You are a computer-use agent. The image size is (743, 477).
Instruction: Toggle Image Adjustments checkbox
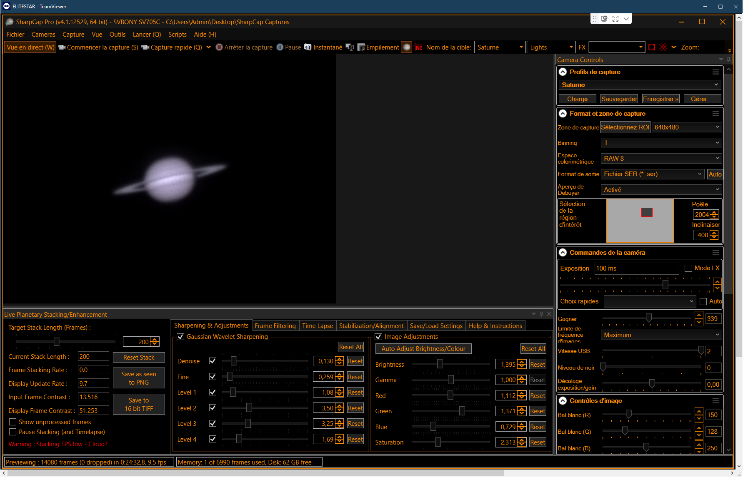(x=378, y=337)
